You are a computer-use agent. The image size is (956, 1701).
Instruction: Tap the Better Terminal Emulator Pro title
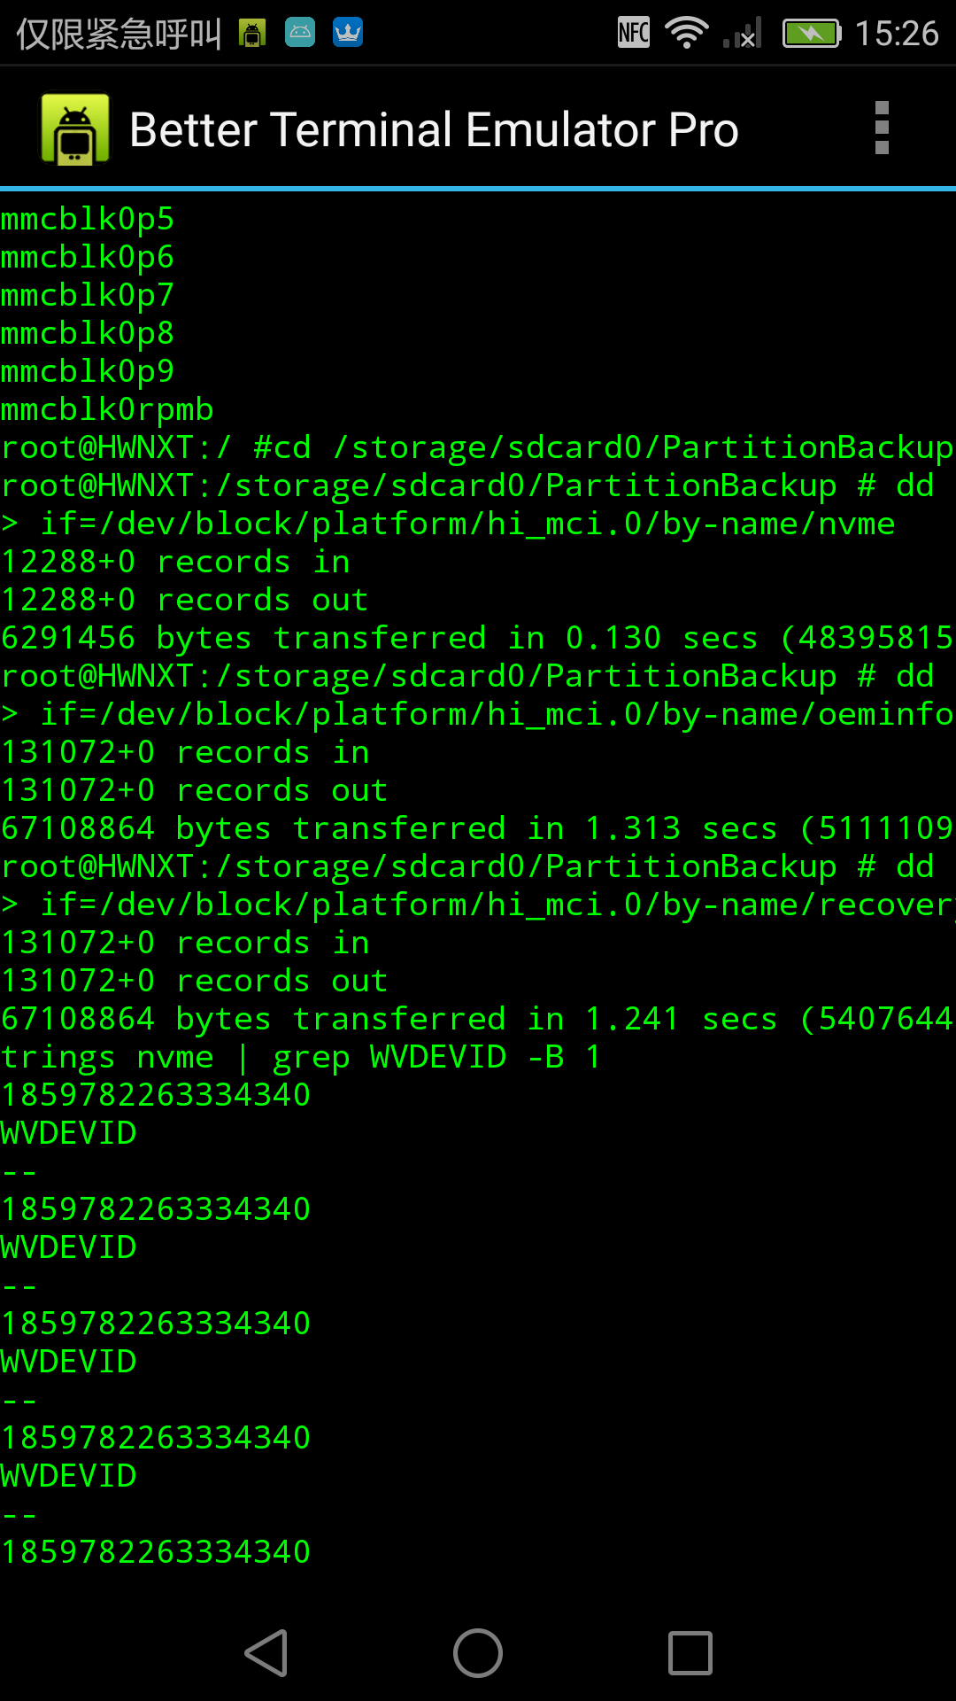[x=434, y=129]
